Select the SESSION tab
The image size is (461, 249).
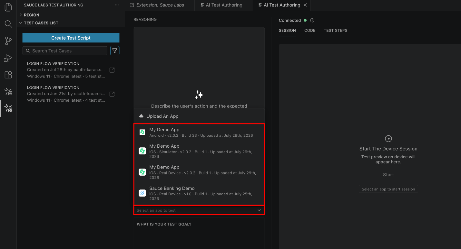[x=287, y=31]
